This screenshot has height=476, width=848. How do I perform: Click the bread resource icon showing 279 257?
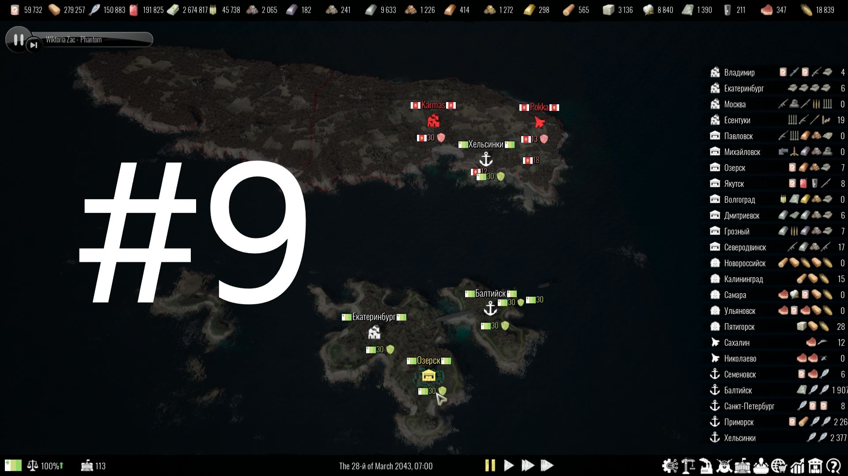click(x=54, y=10)
